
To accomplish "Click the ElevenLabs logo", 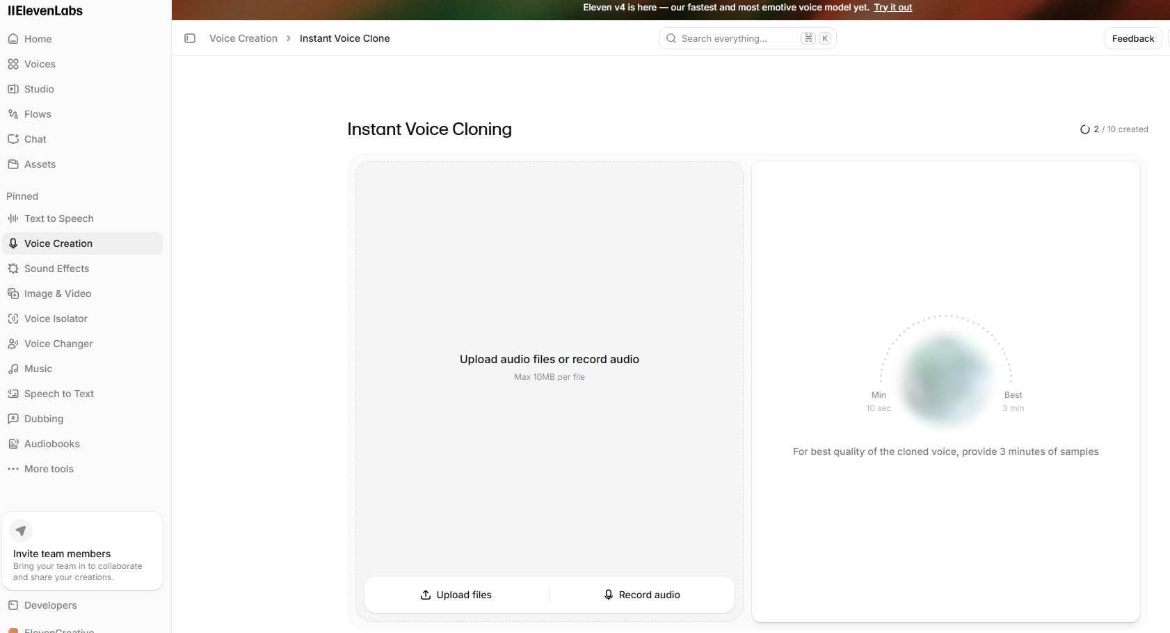I will [x=45, y=10].
